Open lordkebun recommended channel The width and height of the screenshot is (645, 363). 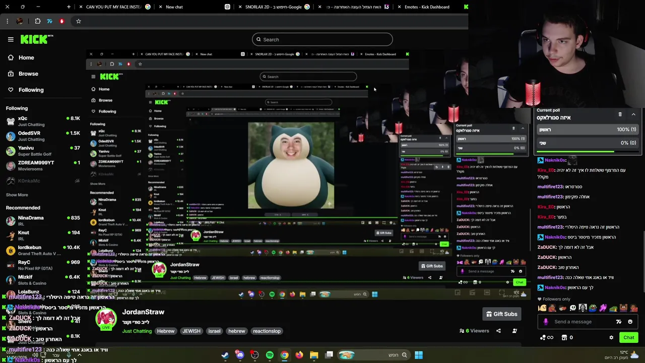click(x=43, y=251)
